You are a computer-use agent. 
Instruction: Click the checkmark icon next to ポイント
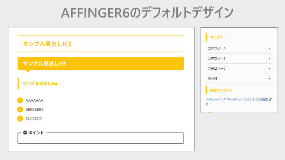[x=25, y=133]
